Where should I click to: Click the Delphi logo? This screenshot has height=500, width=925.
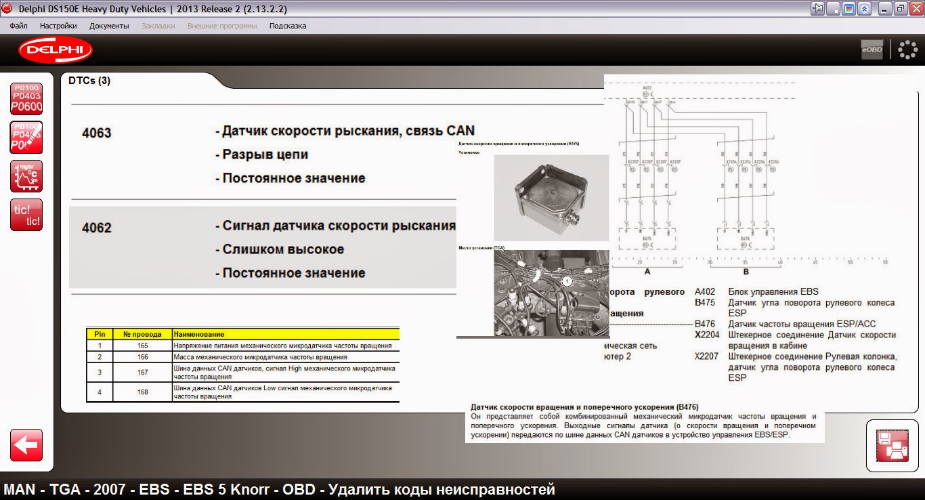[55, 49]
